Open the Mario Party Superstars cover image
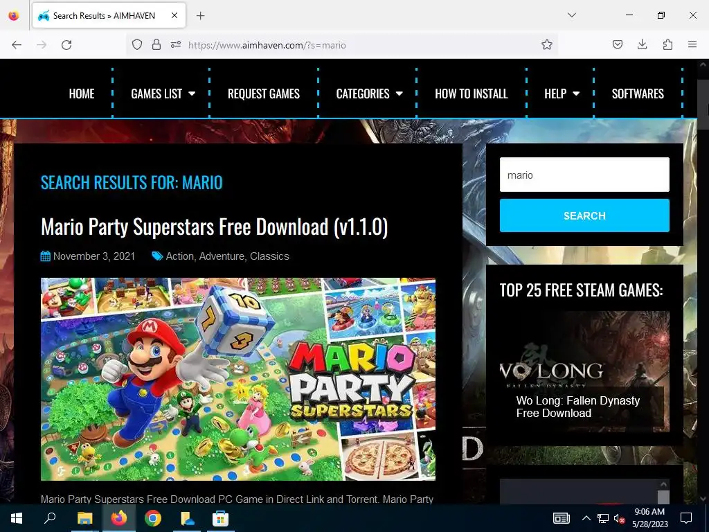This screenshot has width=709, height=532. pos(238,379)
